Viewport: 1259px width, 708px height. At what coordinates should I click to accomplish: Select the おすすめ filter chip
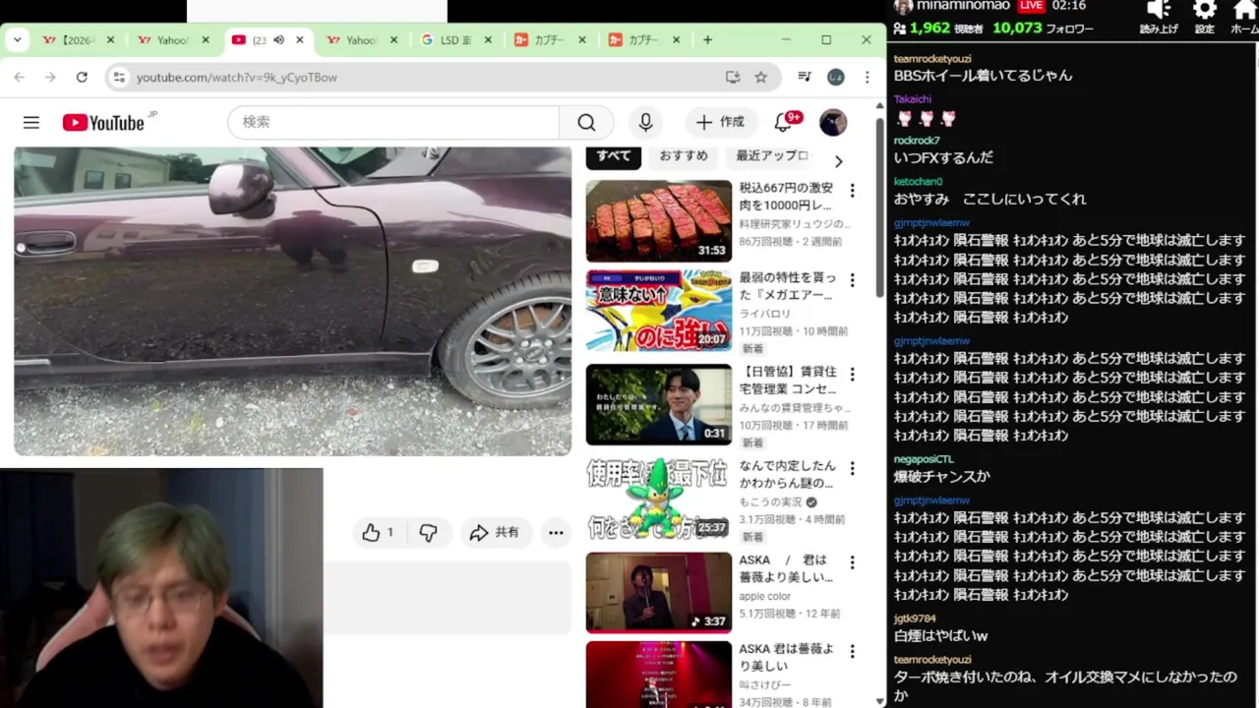[x=684, y=156]
